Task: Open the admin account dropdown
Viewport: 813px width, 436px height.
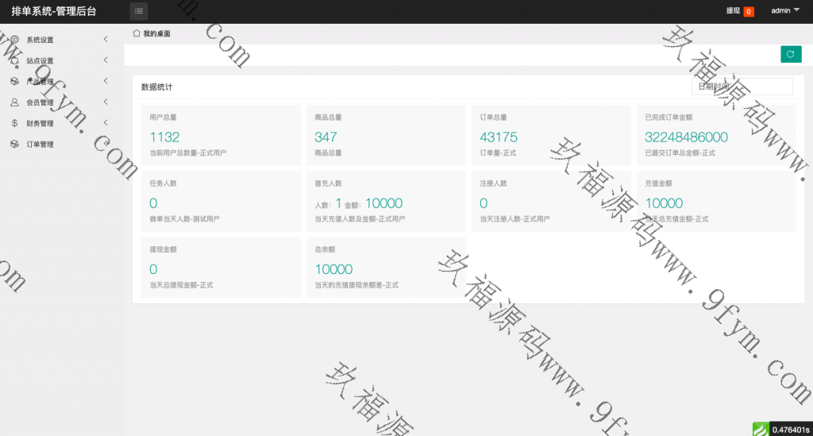Action: pyautogui.click(x=784, y=11)
